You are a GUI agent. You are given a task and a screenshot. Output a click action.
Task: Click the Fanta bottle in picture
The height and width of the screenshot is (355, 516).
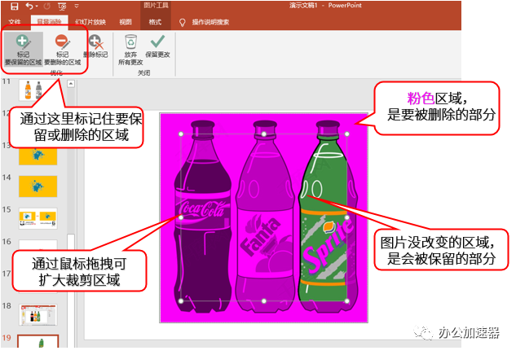pyautogui.click(x=265, y=217)
